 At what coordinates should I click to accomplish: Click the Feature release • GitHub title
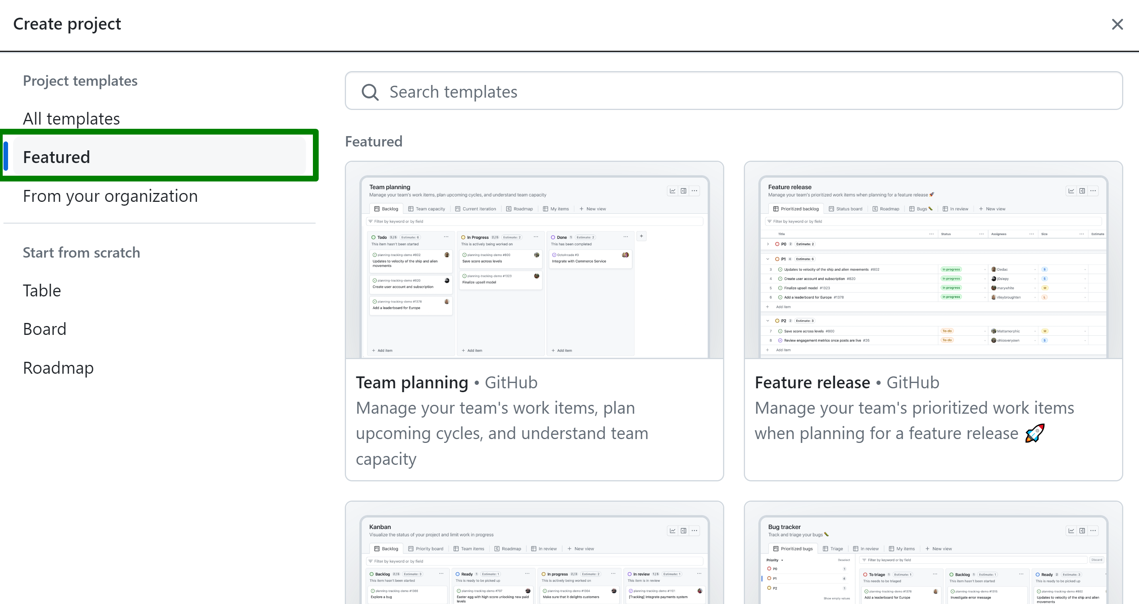(847, 383)
